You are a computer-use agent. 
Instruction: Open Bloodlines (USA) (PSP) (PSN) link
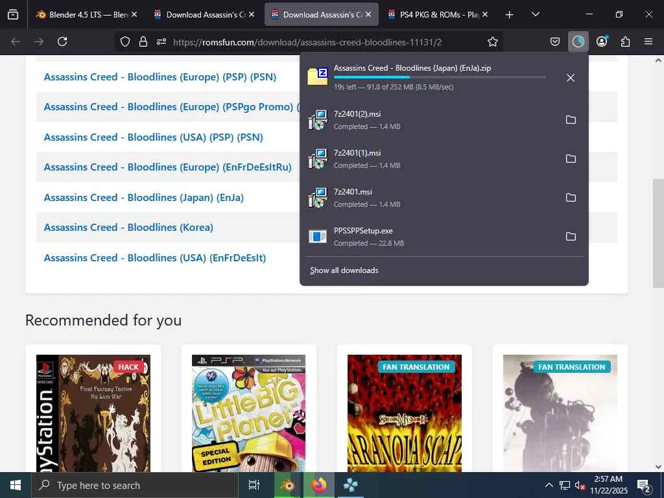[x=153, y=137]
